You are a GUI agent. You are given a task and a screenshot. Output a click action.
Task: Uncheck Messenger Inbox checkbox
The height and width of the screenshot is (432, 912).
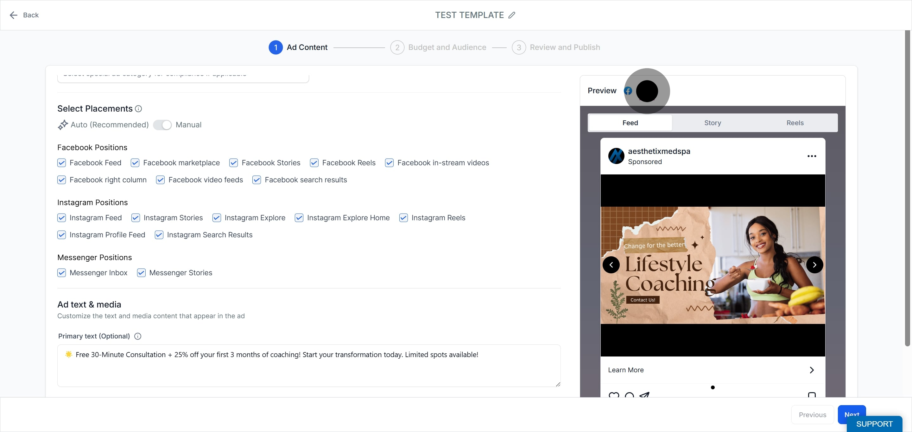[62, 273]
